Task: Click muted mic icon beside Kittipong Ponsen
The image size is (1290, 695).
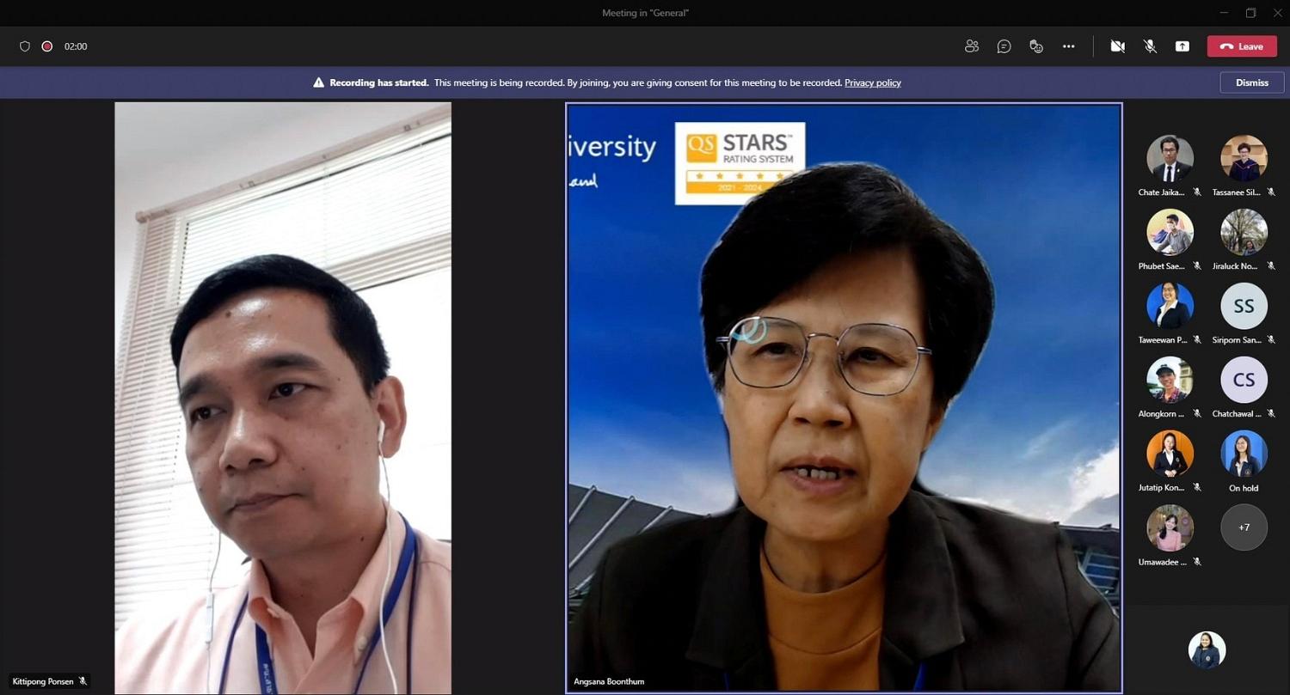Action: click(x=83, y=681)
